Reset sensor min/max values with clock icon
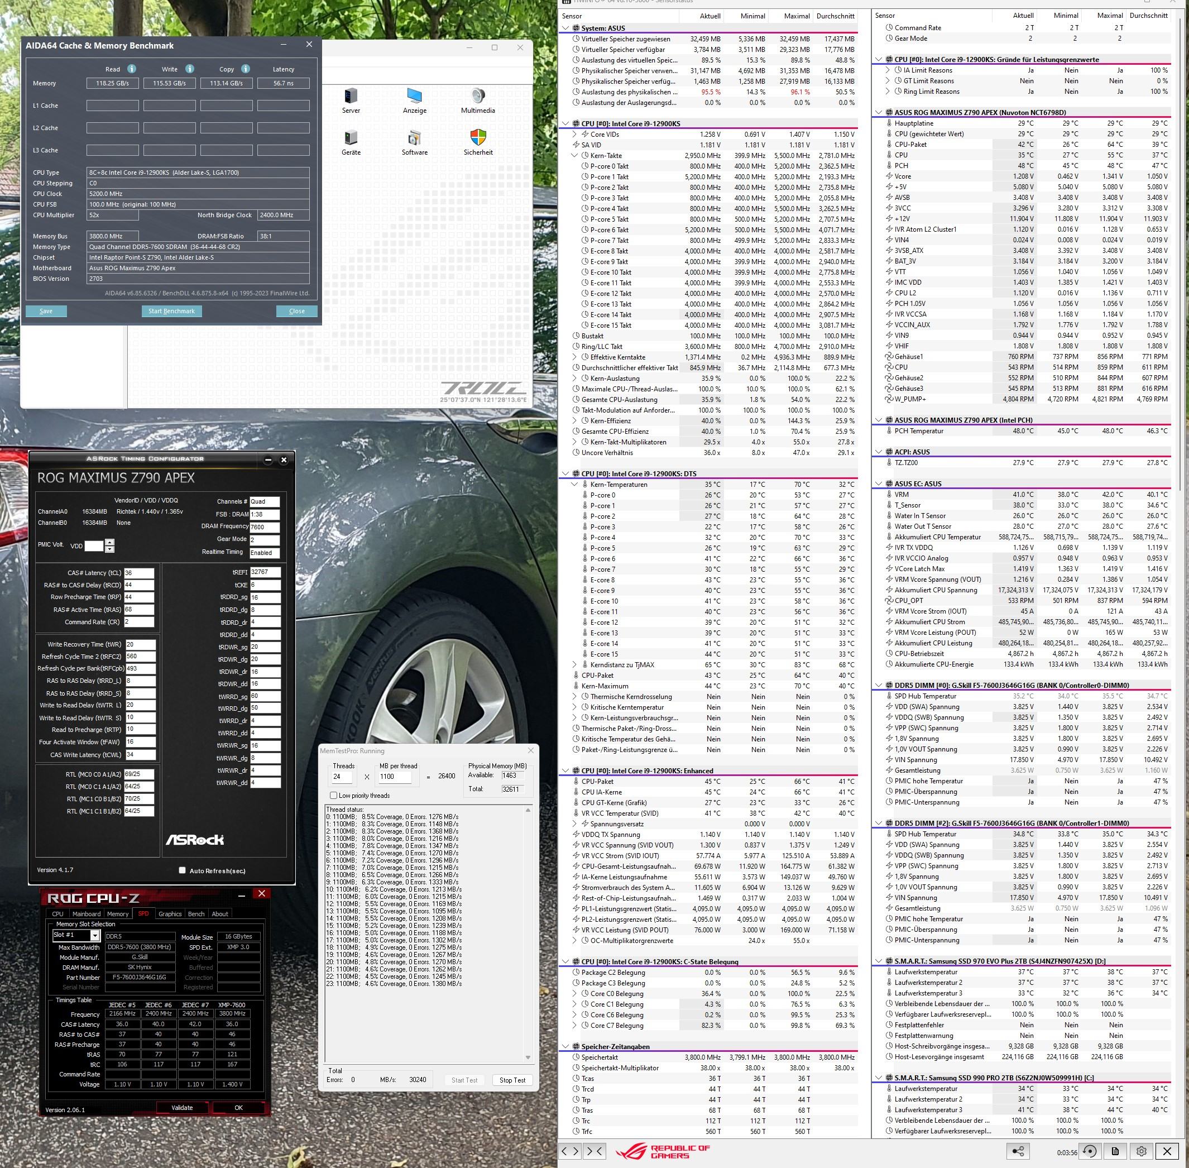 [1089, 1151]
